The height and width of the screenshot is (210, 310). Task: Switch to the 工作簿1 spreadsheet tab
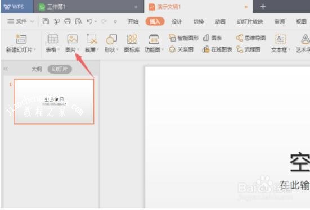click(88, 7)
